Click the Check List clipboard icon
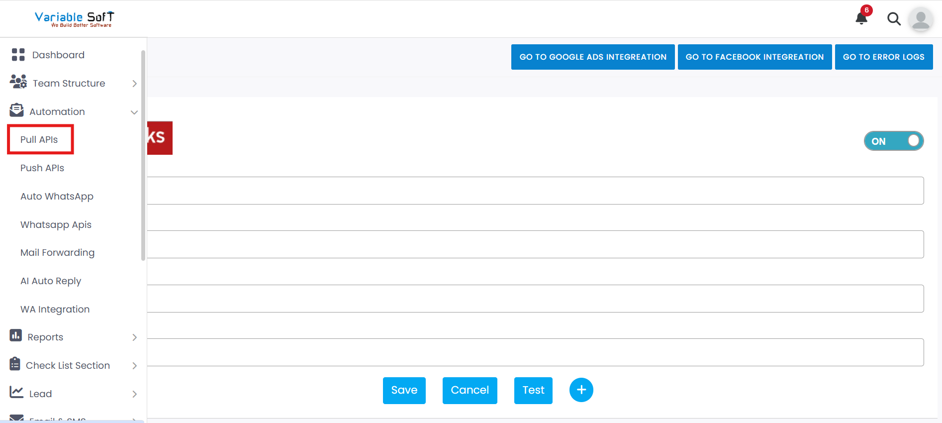 coord(15,364)
